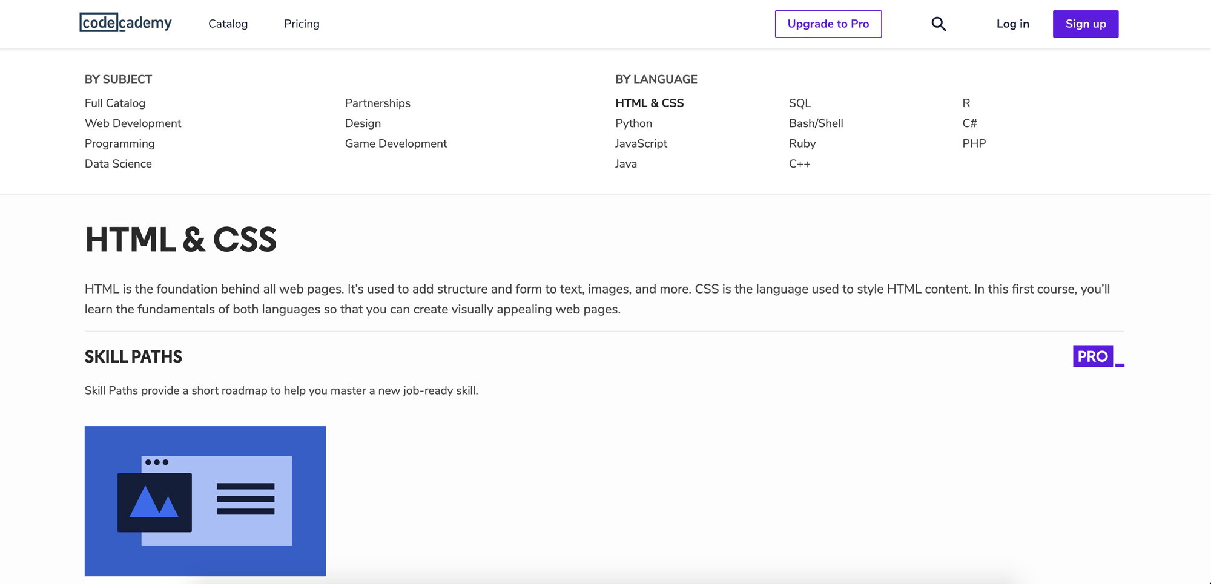Select Web Development subject
The height and width of the screenshot is (584, 1211).
pyautogui.click(x=133, y=123)
